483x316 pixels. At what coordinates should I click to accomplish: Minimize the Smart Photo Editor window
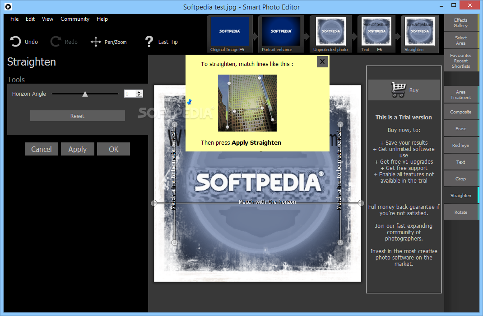[x=441, y=5]
